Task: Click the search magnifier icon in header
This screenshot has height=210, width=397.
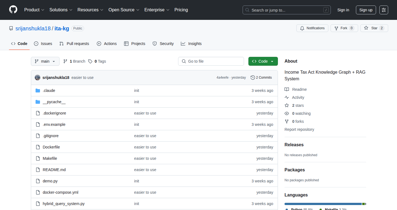Action: 247,10
